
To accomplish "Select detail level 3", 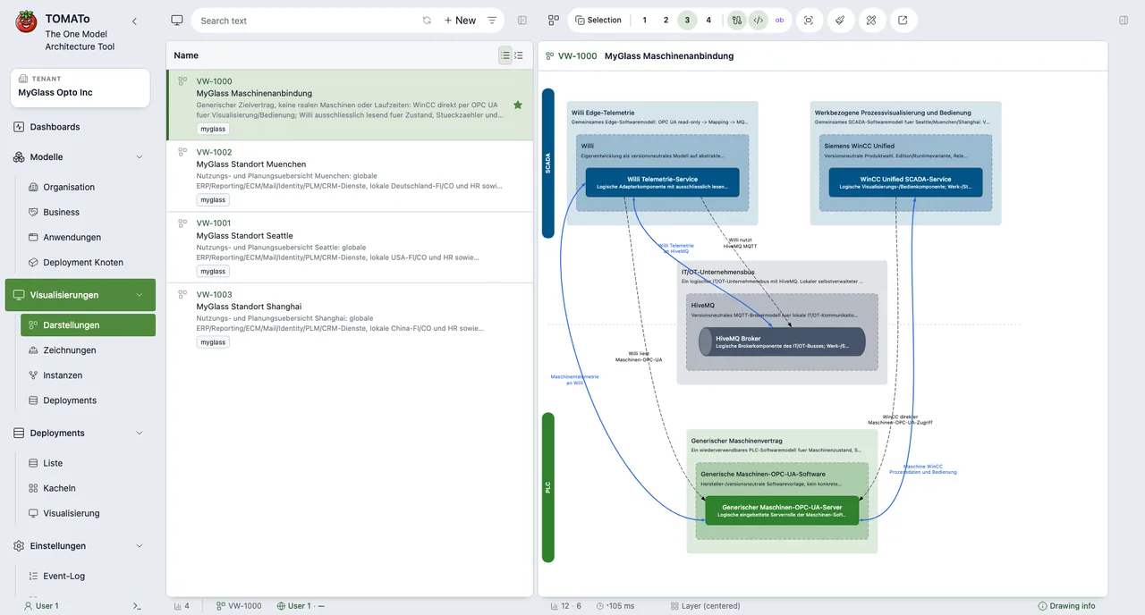I will (687, 21).
